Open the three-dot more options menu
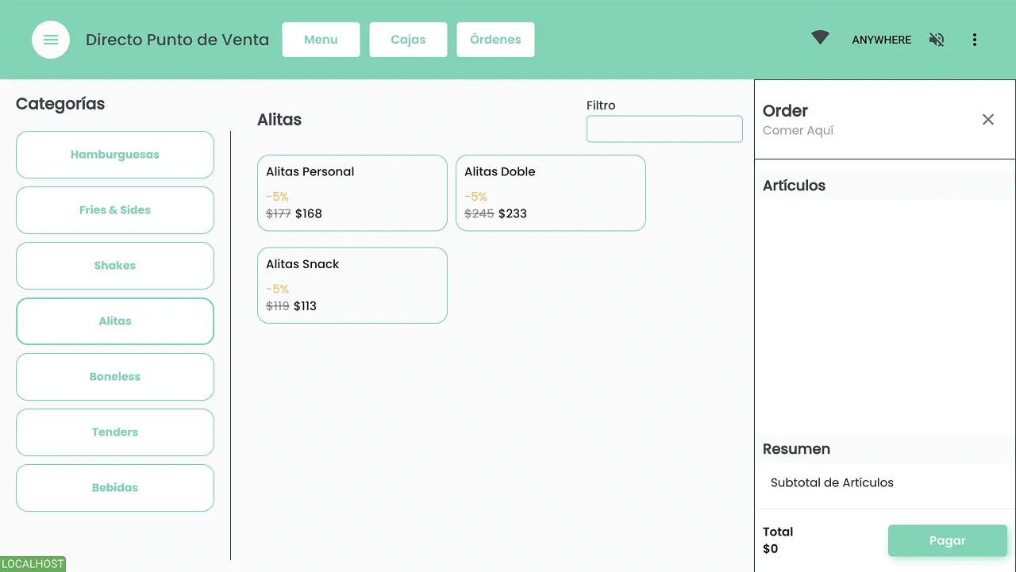This screenshot has height=572, width=1016. [x=975, y=40]
